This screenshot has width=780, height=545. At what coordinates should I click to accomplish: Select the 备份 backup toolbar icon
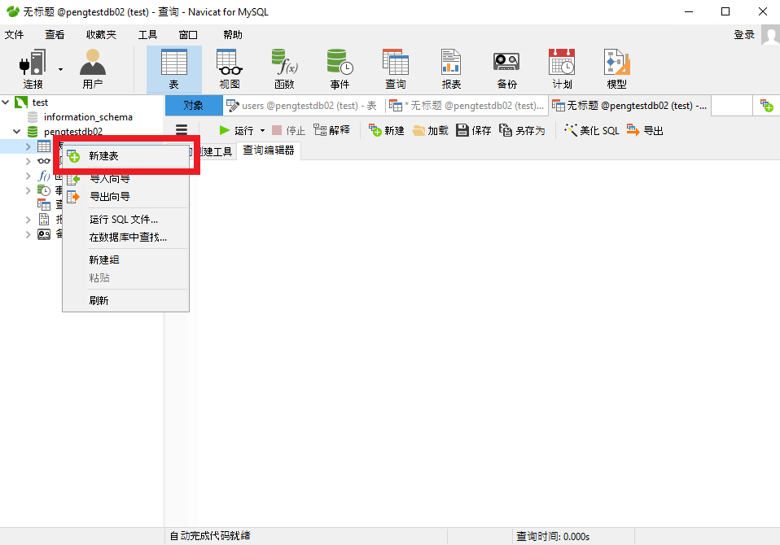[506, 69]
